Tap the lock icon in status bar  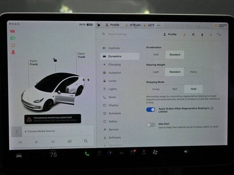[x=99, y=25]
